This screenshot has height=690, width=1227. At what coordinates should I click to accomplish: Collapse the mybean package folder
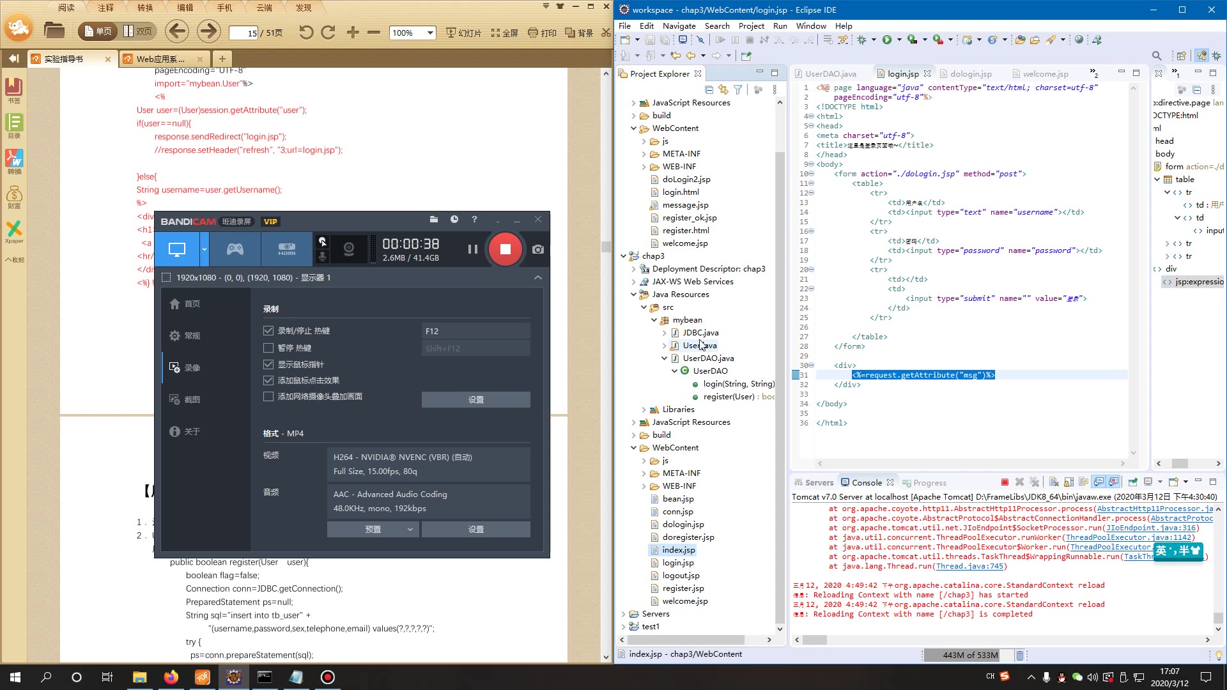[655, 319]
